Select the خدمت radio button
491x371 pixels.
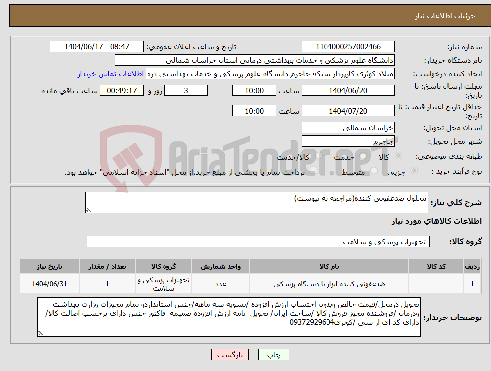(363, 156)
